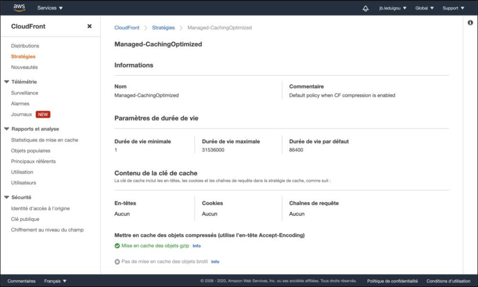Click Info link next to brotli caching
This screenshot has height=287, width=478.
[x=215, y=262]
